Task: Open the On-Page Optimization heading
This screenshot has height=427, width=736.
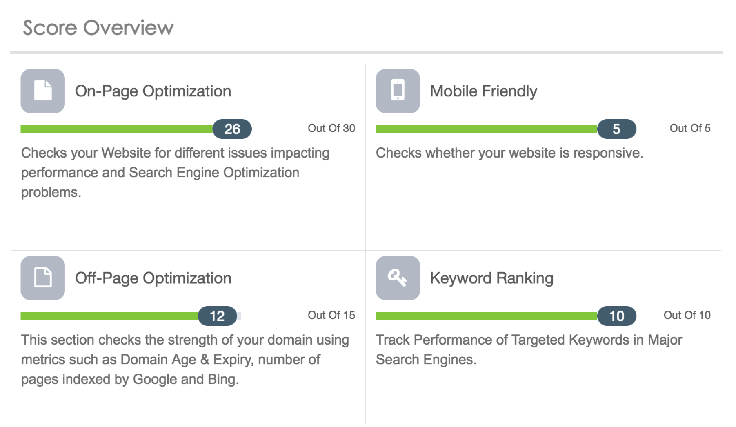Action: point(153,91)
